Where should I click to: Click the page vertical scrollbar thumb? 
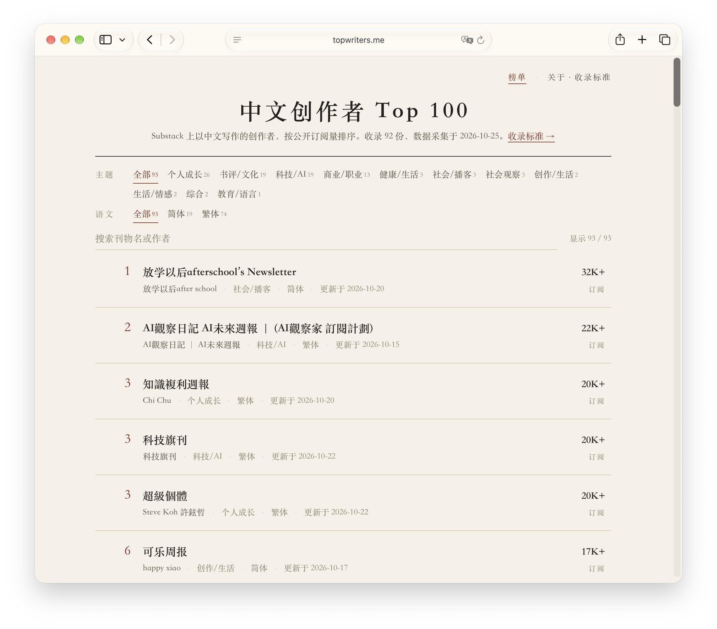(x=677, y=82)
